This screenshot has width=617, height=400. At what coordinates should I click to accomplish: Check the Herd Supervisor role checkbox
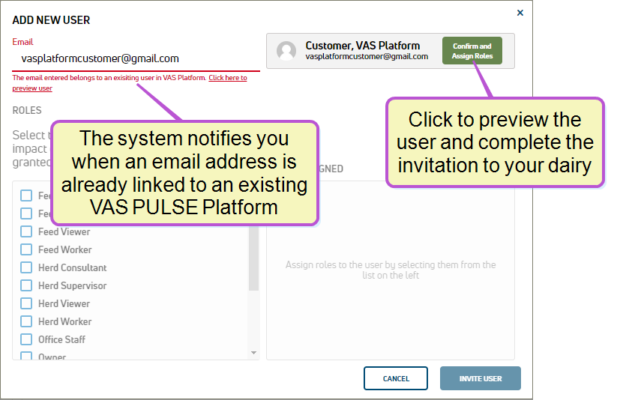click(x=26, y=285)
